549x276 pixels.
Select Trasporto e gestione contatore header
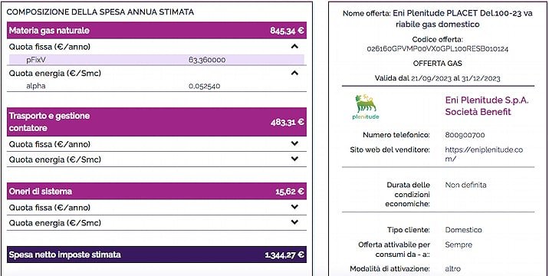[x=156, y=122]
